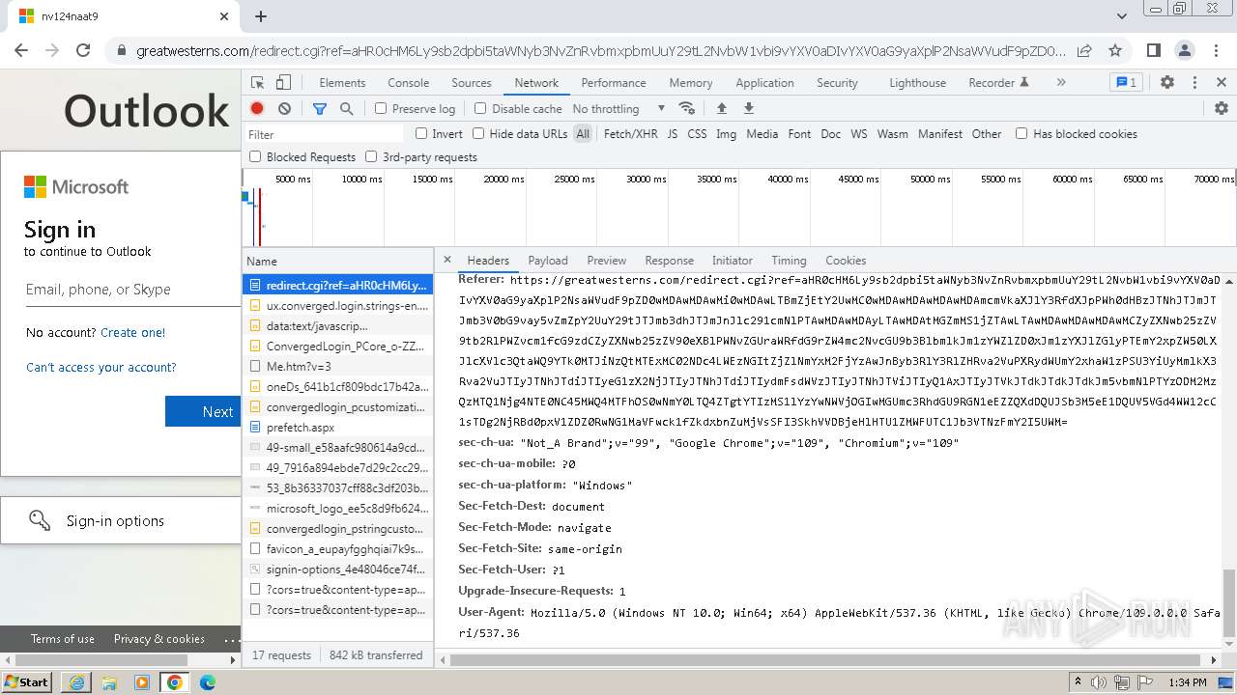
Task: Open Chrome from the taskbar
Action: point(175,682)
